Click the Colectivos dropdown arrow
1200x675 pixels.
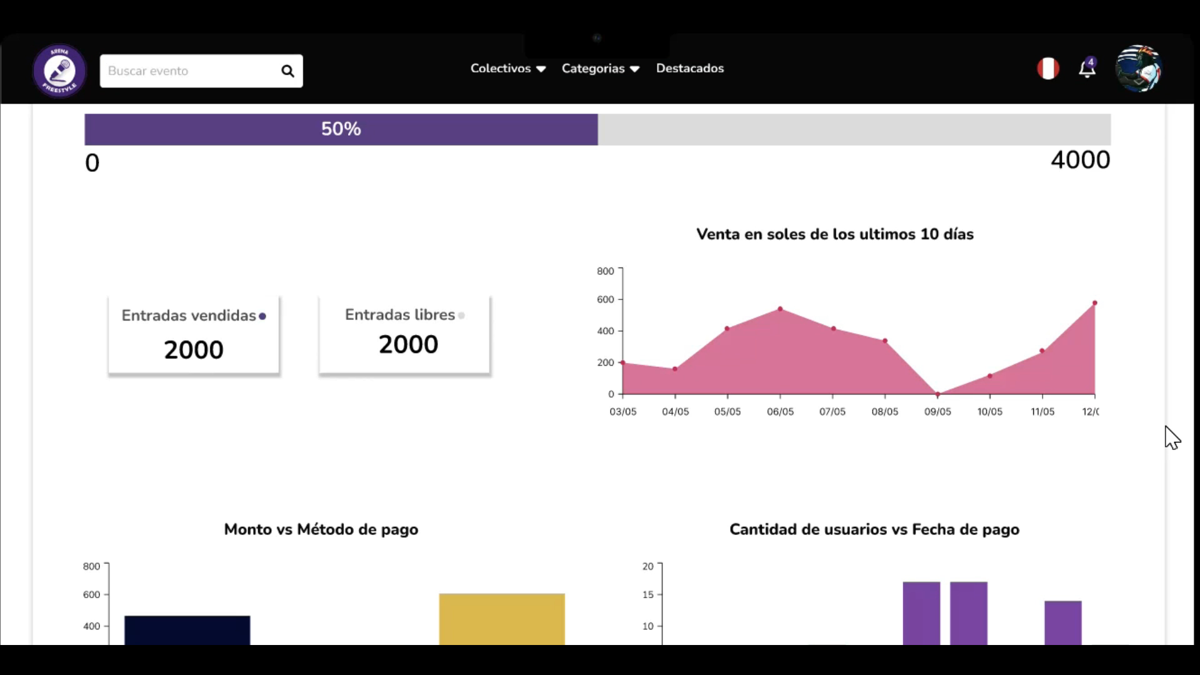[x=541, y=69]
